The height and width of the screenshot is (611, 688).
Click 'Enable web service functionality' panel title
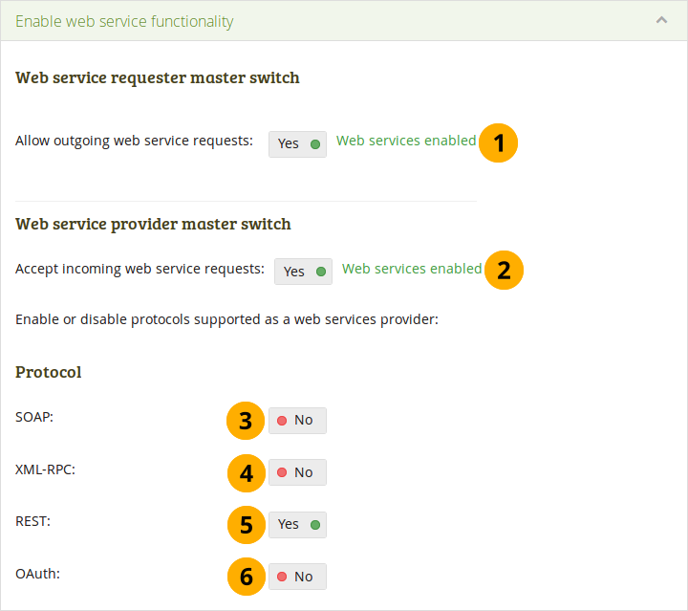[x=124, y=21]
